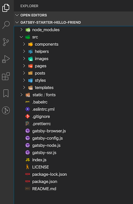The image size is (133, 204).
Task: Open the Bookmarks view icon
Action: pos(6,93)
